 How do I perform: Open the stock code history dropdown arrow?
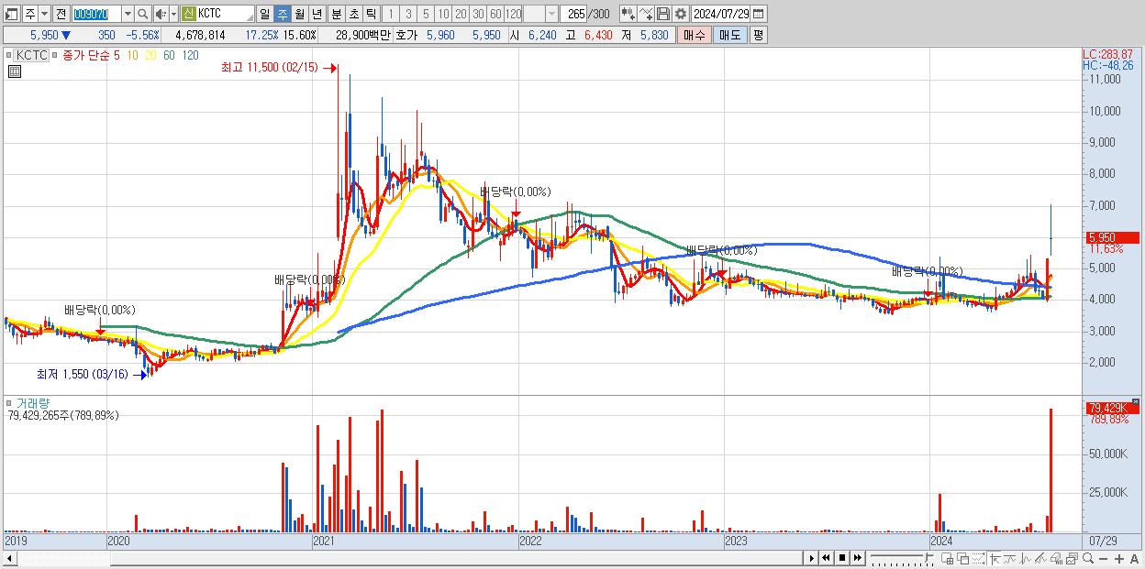pyautogui.click(x=128, y=14)
